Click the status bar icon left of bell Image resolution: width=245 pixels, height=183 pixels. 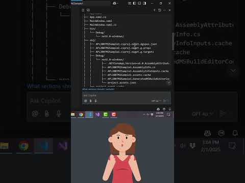pyautogui.click(x=164, y=109)
